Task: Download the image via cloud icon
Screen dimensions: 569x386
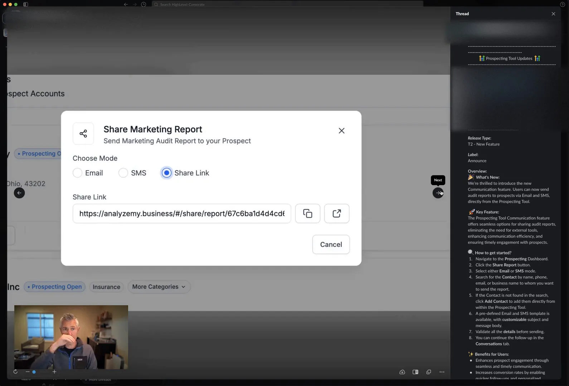Action: (x=402, y=372)
